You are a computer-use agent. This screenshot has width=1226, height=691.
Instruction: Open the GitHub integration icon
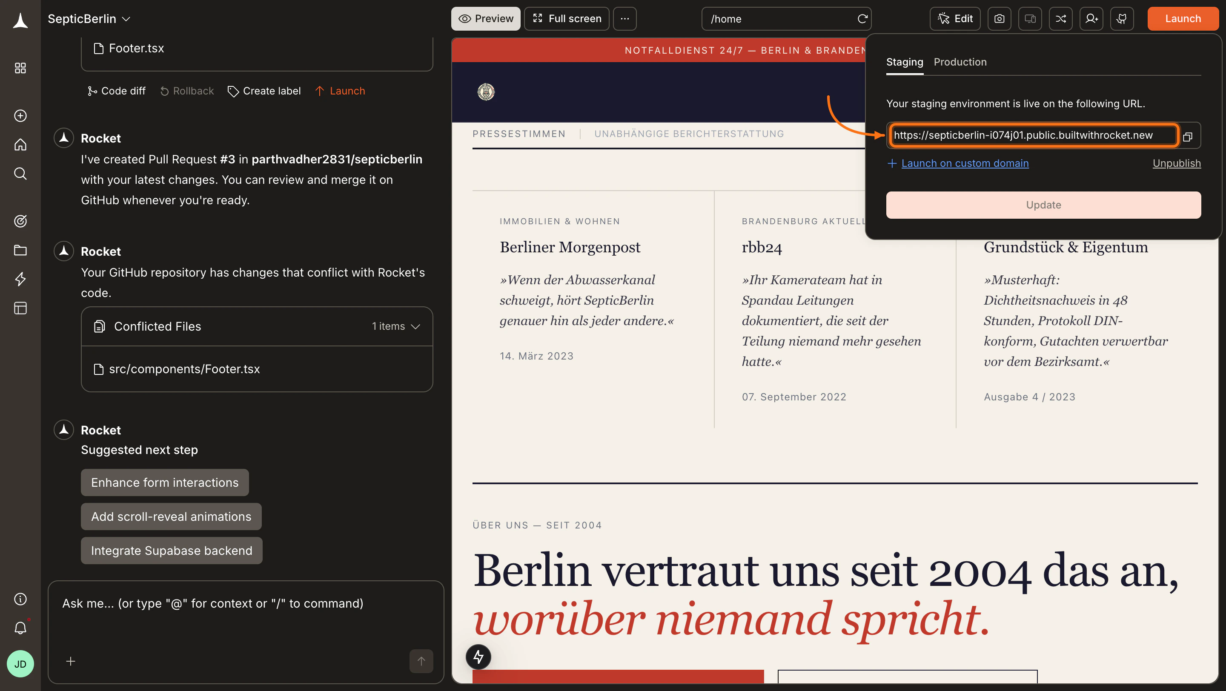pos(1122,19)
